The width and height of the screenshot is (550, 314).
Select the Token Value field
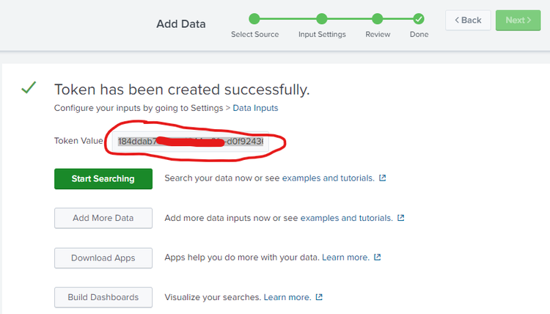(191, 141)
